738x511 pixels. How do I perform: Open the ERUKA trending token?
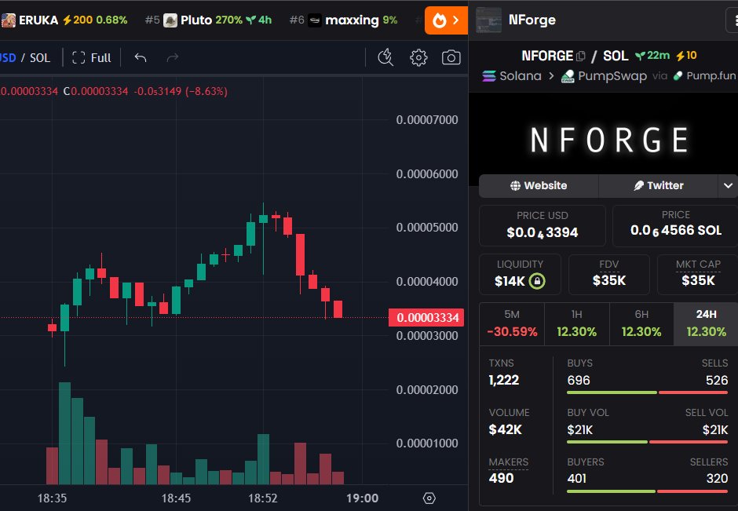click(64, 20)
